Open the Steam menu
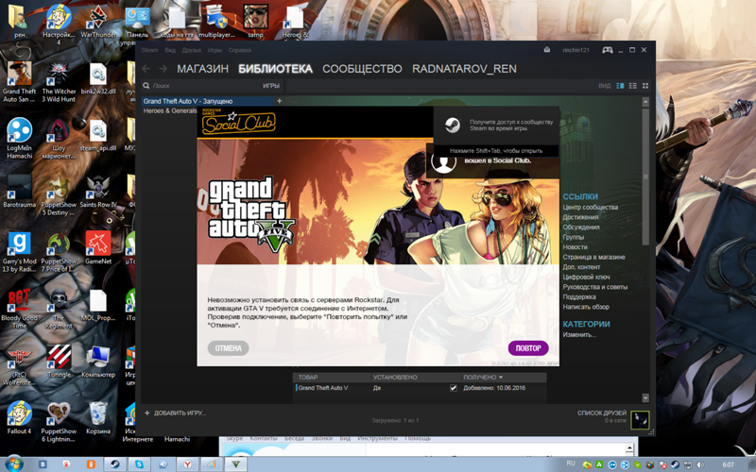 pos(149,50)
